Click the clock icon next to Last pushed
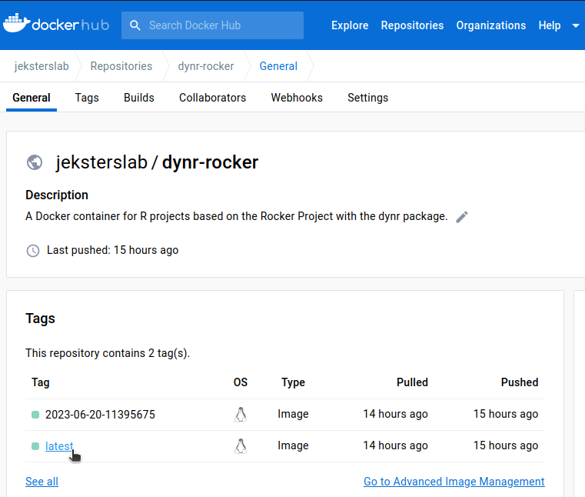 (33, 251)
